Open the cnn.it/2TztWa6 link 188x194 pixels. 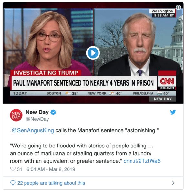coord(142,161)
